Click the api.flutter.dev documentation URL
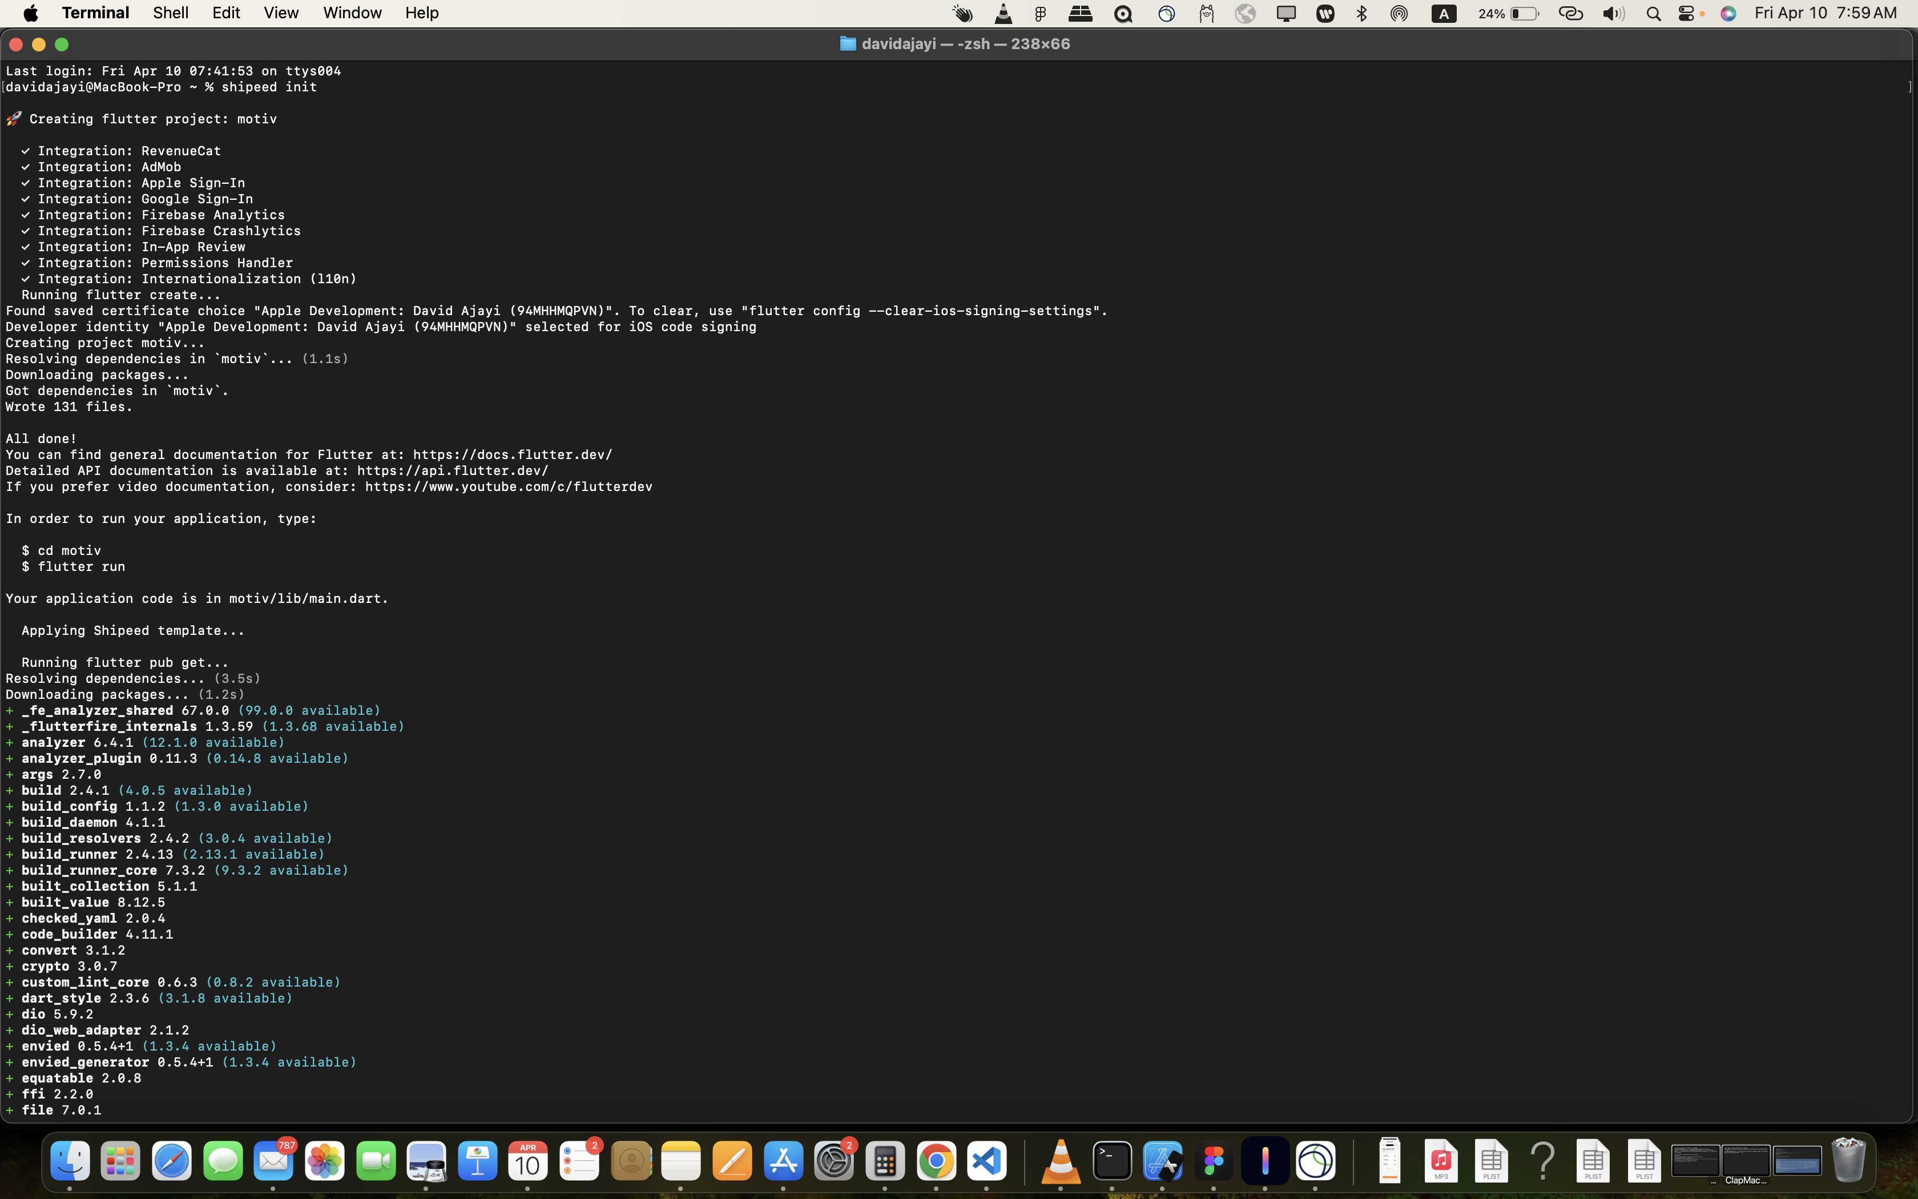 point(452,470)
